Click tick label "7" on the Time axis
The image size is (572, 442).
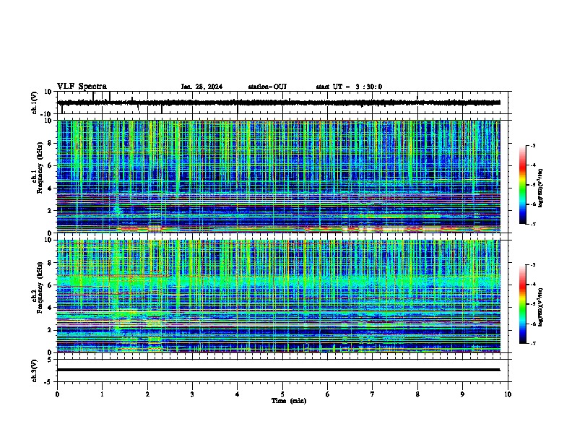(373, 394)
